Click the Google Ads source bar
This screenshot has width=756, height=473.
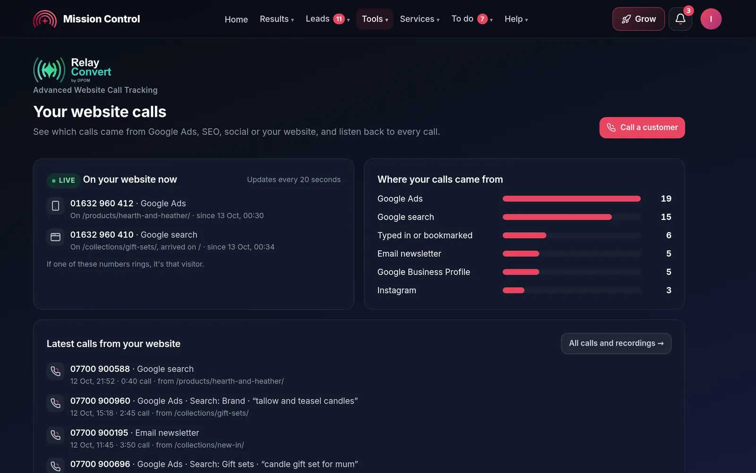coord(571,199)
